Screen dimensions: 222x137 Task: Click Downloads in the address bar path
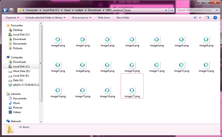[x=95, y=10]
